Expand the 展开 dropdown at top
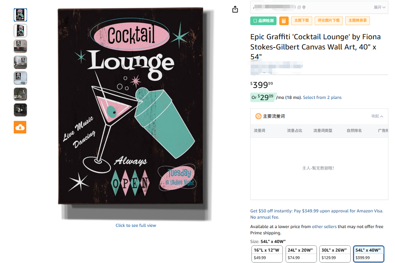 pyautogui.click(x=379, y=7)
